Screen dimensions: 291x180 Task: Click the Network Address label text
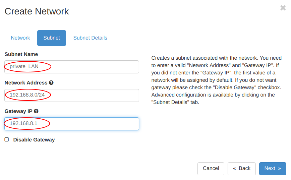tap(26, 83)
